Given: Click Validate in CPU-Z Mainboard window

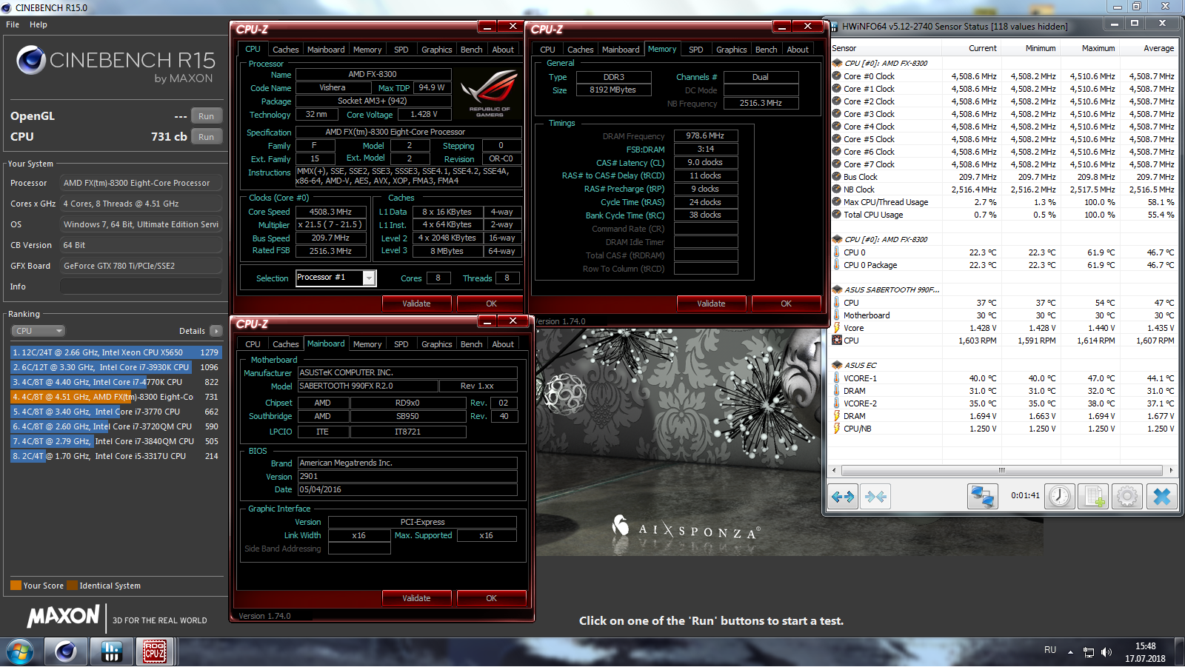Looking at the screenshot, I should pyautogui.click(x=416, y=598).
